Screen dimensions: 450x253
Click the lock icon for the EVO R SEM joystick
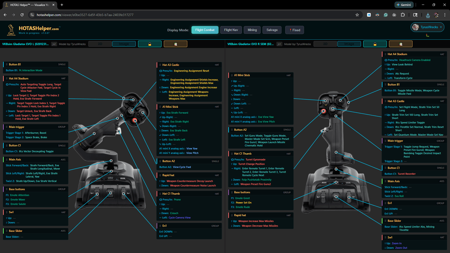[x=375, y=44]
